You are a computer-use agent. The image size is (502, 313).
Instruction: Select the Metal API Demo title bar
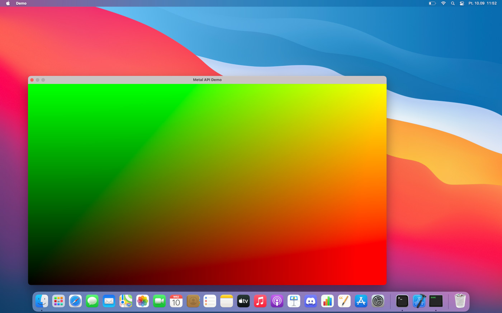[207, 80]
